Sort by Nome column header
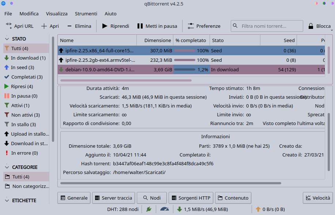335x215 pixels. click(97, 40)
